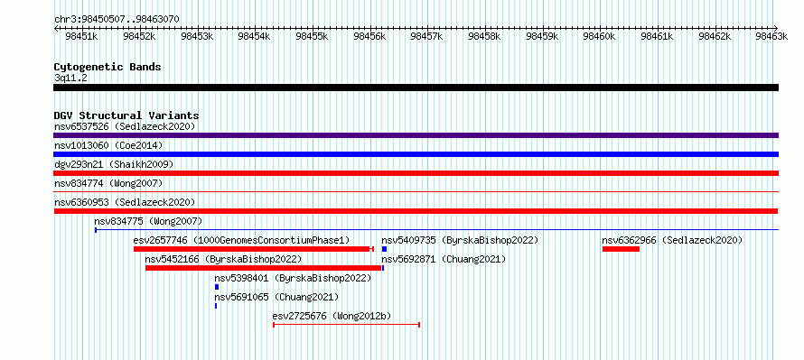Click the chr3:98450507..98463070 coordinate label
Screen dimensions: 804x360
(x=117, y=19)
